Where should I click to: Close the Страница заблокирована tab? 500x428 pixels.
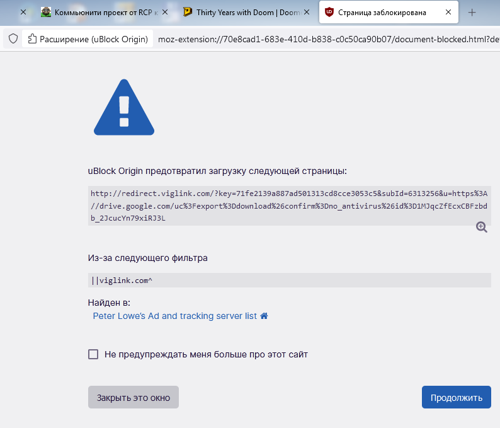click(x=448, y=12)
